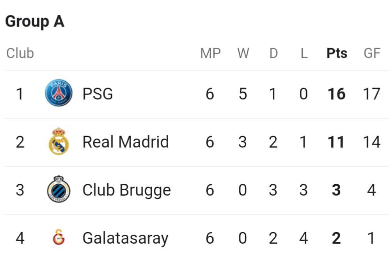The width and height of the screenshot is (389, 262).
Task: Click the Real Madrid crest icon
Action: tap(59, 141)
